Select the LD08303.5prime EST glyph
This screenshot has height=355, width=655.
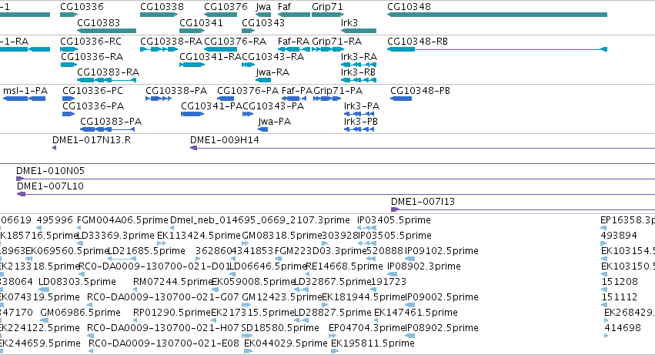point(44,290)
